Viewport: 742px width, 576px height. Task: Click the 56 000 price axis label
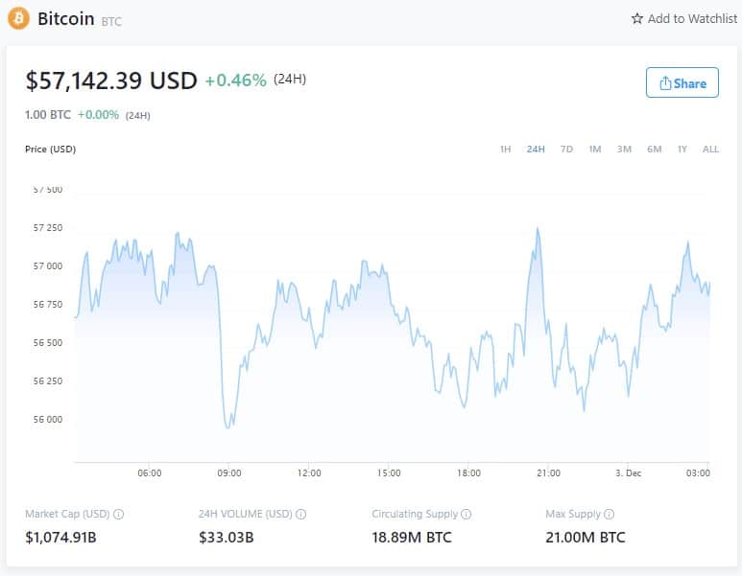tap(48, 419)
